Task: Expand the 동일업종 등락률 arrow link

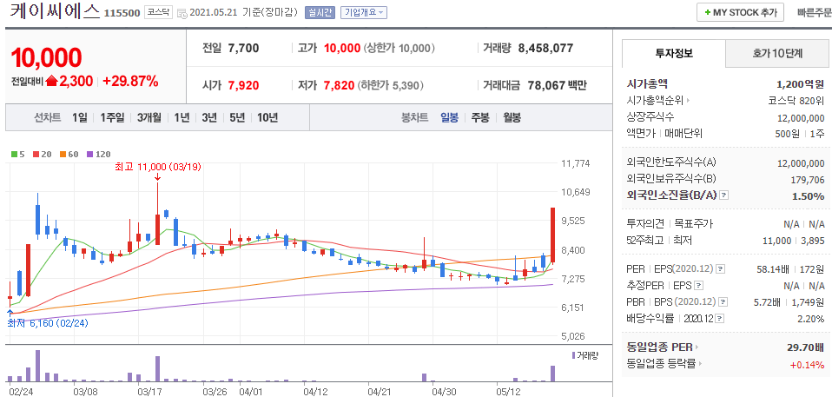Action: 700,364
